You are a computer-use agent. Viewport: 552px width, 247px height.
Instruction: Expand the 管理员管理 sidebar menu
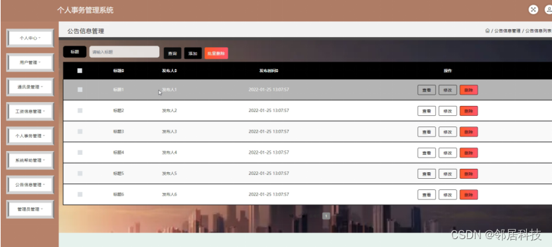point(31,209)
